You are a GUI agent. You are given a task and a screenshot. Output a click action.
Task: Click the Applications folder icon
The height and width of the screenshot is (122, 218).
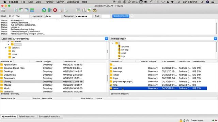2,65
